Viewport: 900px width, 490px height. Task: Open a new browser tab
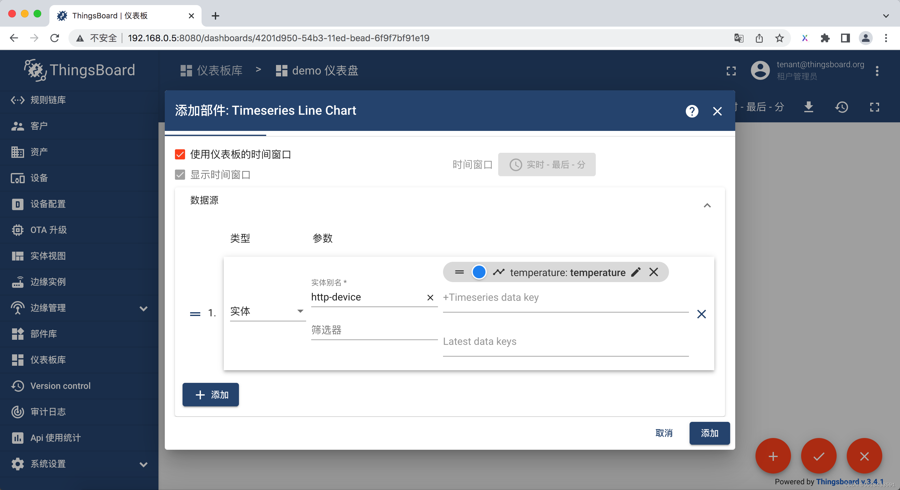click(215, 16)
